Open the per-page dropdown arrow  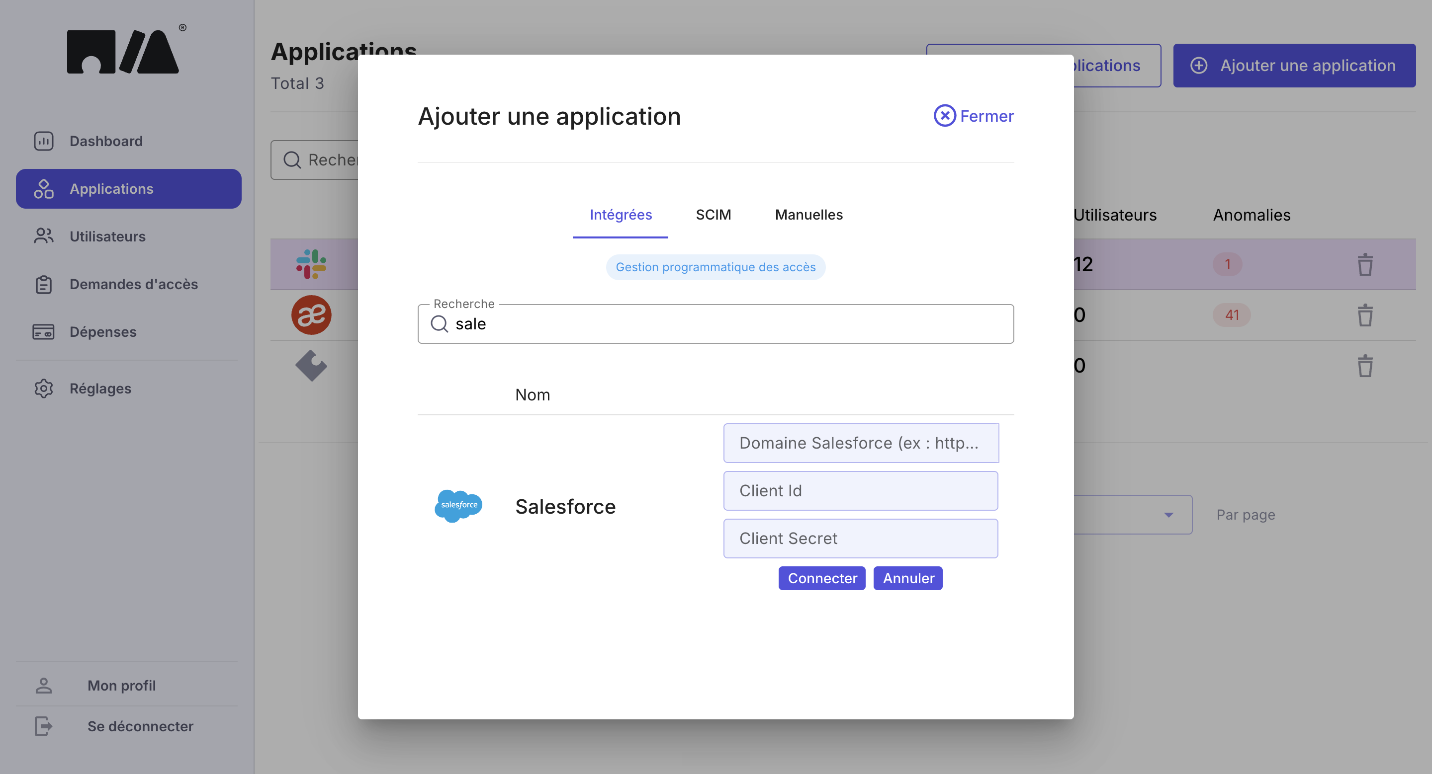[1168, 515]
